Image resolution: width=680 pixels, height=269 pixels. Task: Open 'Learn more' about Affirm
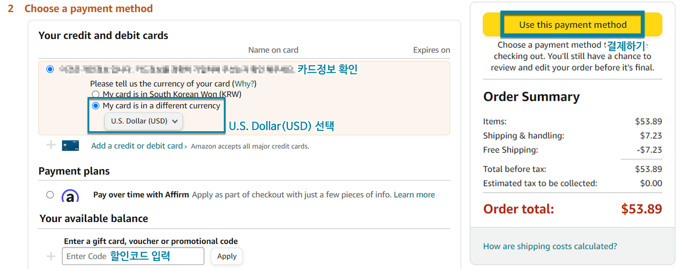click(414, 195)
